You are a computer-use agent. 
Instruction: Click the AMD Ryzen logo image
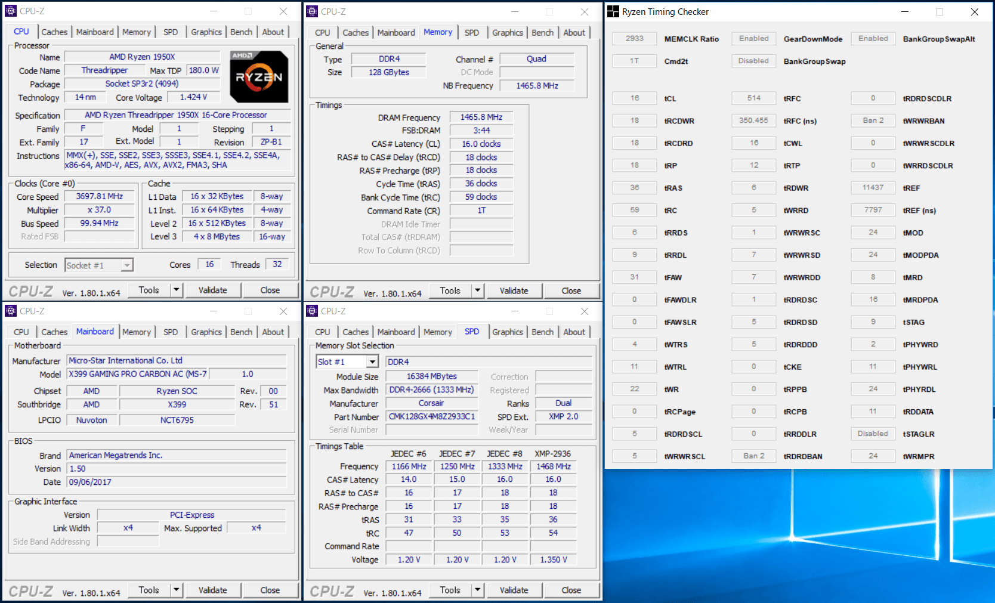(x=259, y=76)
